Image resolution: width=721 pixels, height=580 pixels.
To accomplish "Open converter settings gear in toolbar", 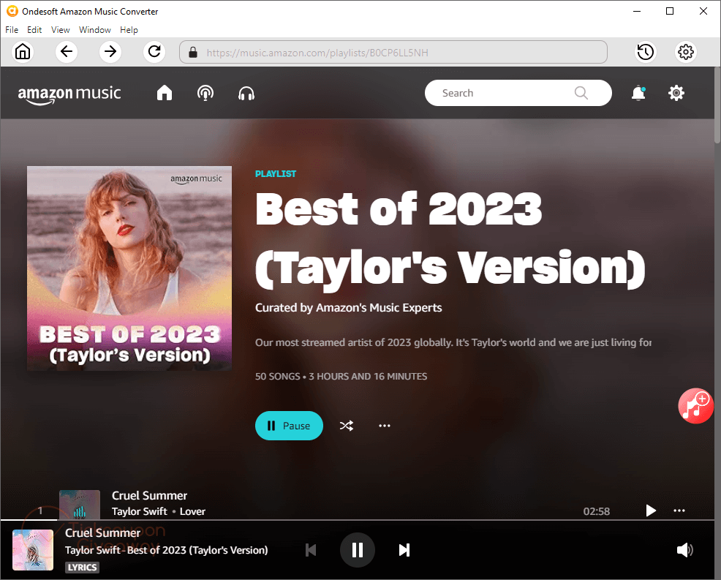I will [686, 52].
